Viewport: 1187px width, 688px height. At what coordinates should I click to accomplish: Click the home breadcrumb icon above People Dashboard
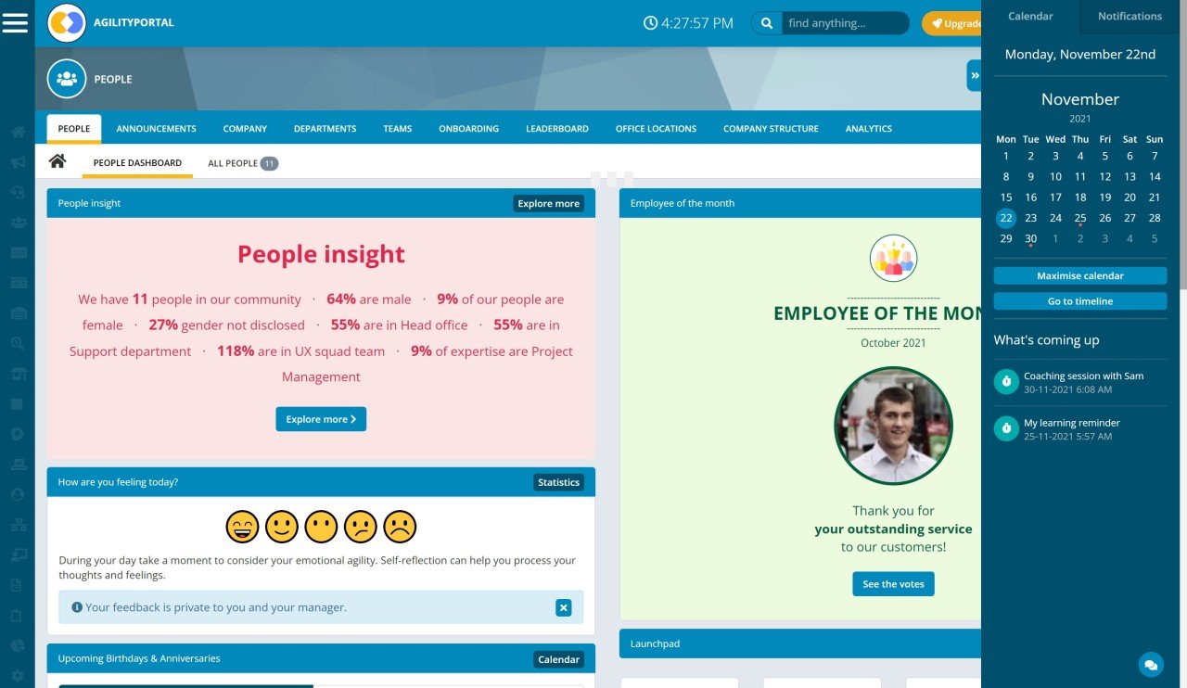[57, 160]
